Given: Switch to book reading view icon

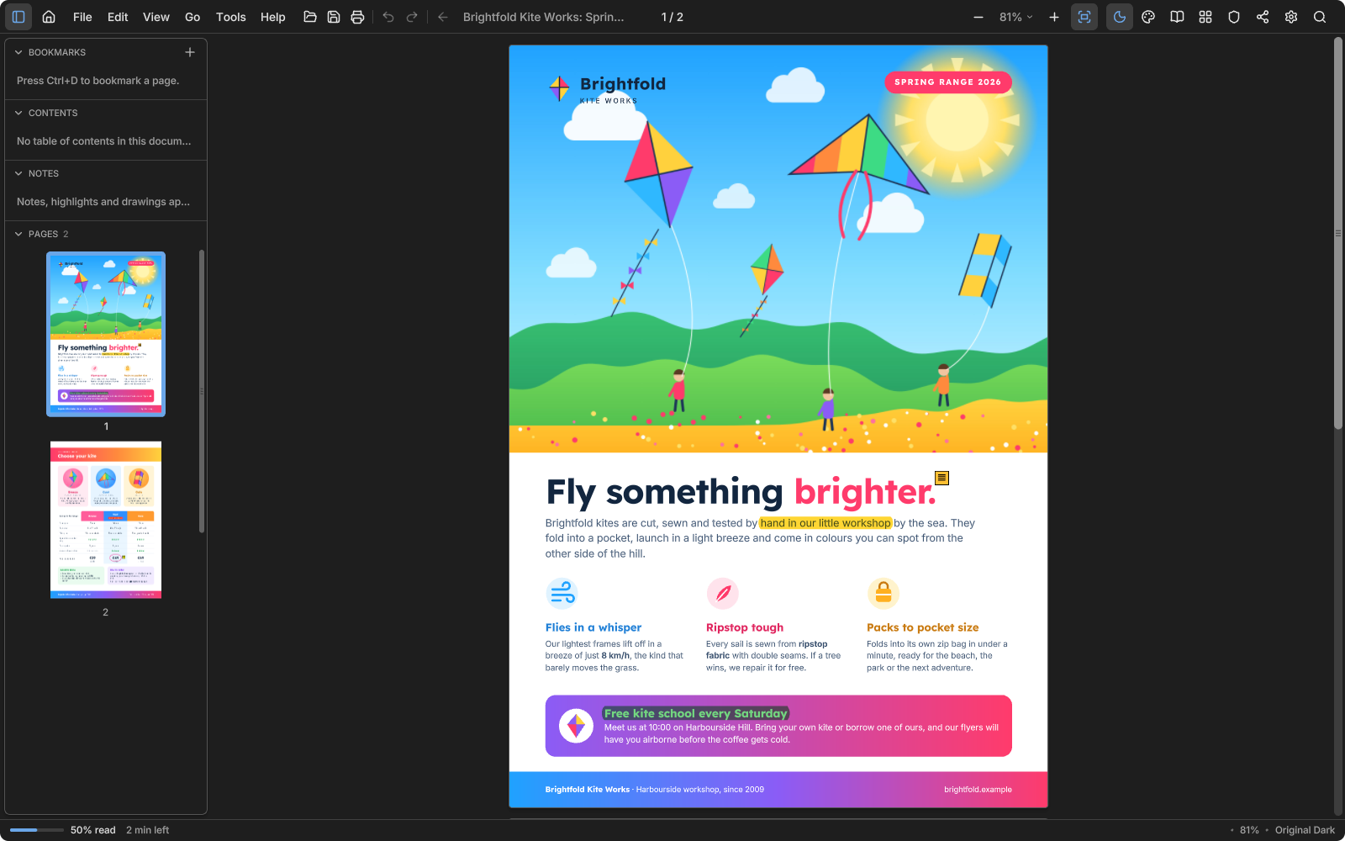Looking at the screenshot, I should 1177,17.
